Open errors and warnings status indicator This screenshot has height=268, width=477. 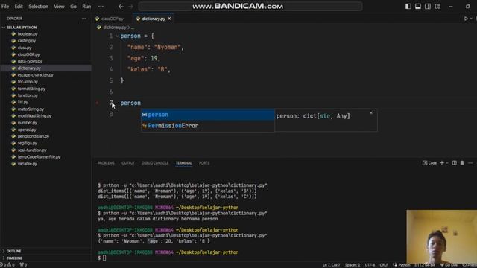pyautogui.click(x=8, y=265)
